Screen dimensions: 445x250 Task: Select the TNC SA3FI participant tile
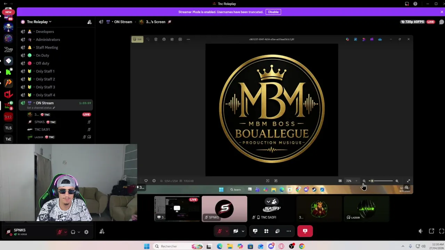click(x=272, y=209)
